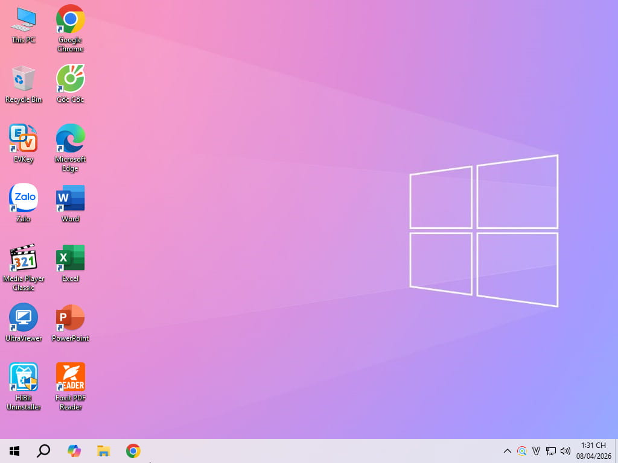
Task: Select the EVKey desktop shortcut
Action: coord(24,144)
